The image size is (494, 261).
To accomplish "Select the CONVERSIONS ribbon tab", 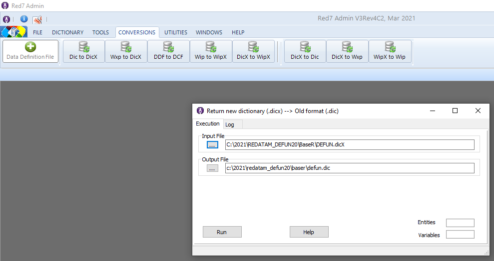I will tap(137, 32).
